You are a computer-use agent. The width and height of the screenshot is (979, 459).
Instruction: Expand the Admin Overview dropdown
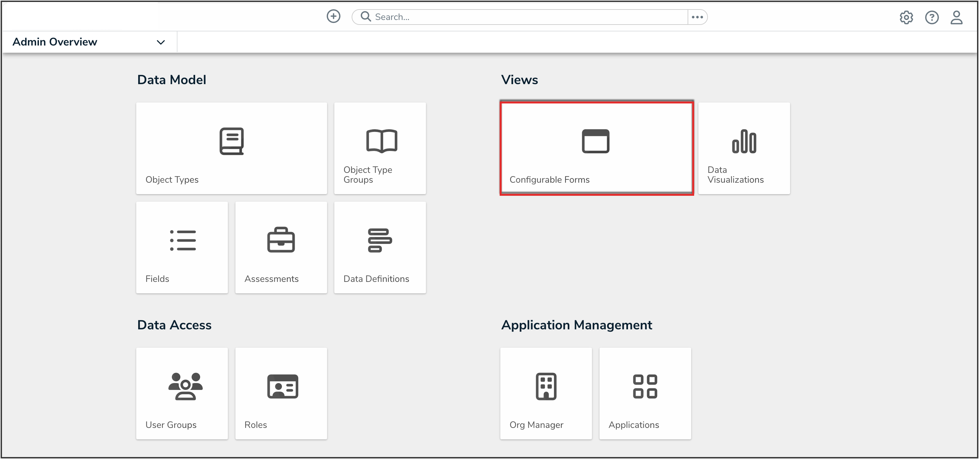(160, 42)
